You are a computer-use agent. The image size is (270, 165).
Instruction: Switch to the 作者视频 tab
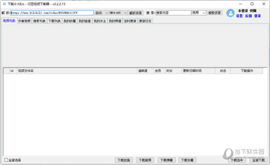coord(24,21)
